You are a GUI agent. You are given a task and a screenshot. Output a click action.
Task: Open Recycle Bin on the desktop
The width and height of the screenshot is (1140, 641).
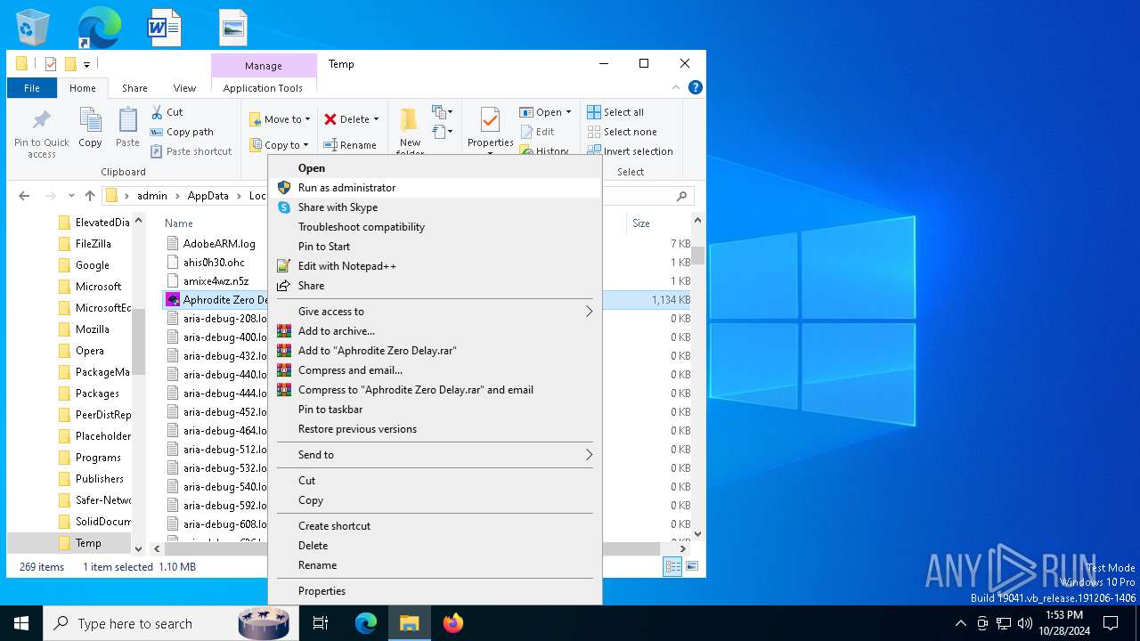click(x=32, y=28)
